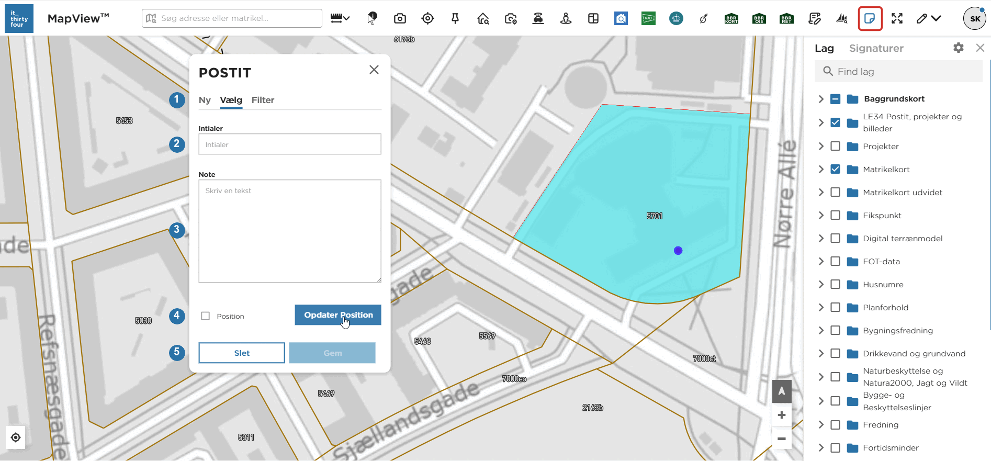Click the Note text area
The width and height of the screenshot is (991, 461).
(x=290, y=231)
